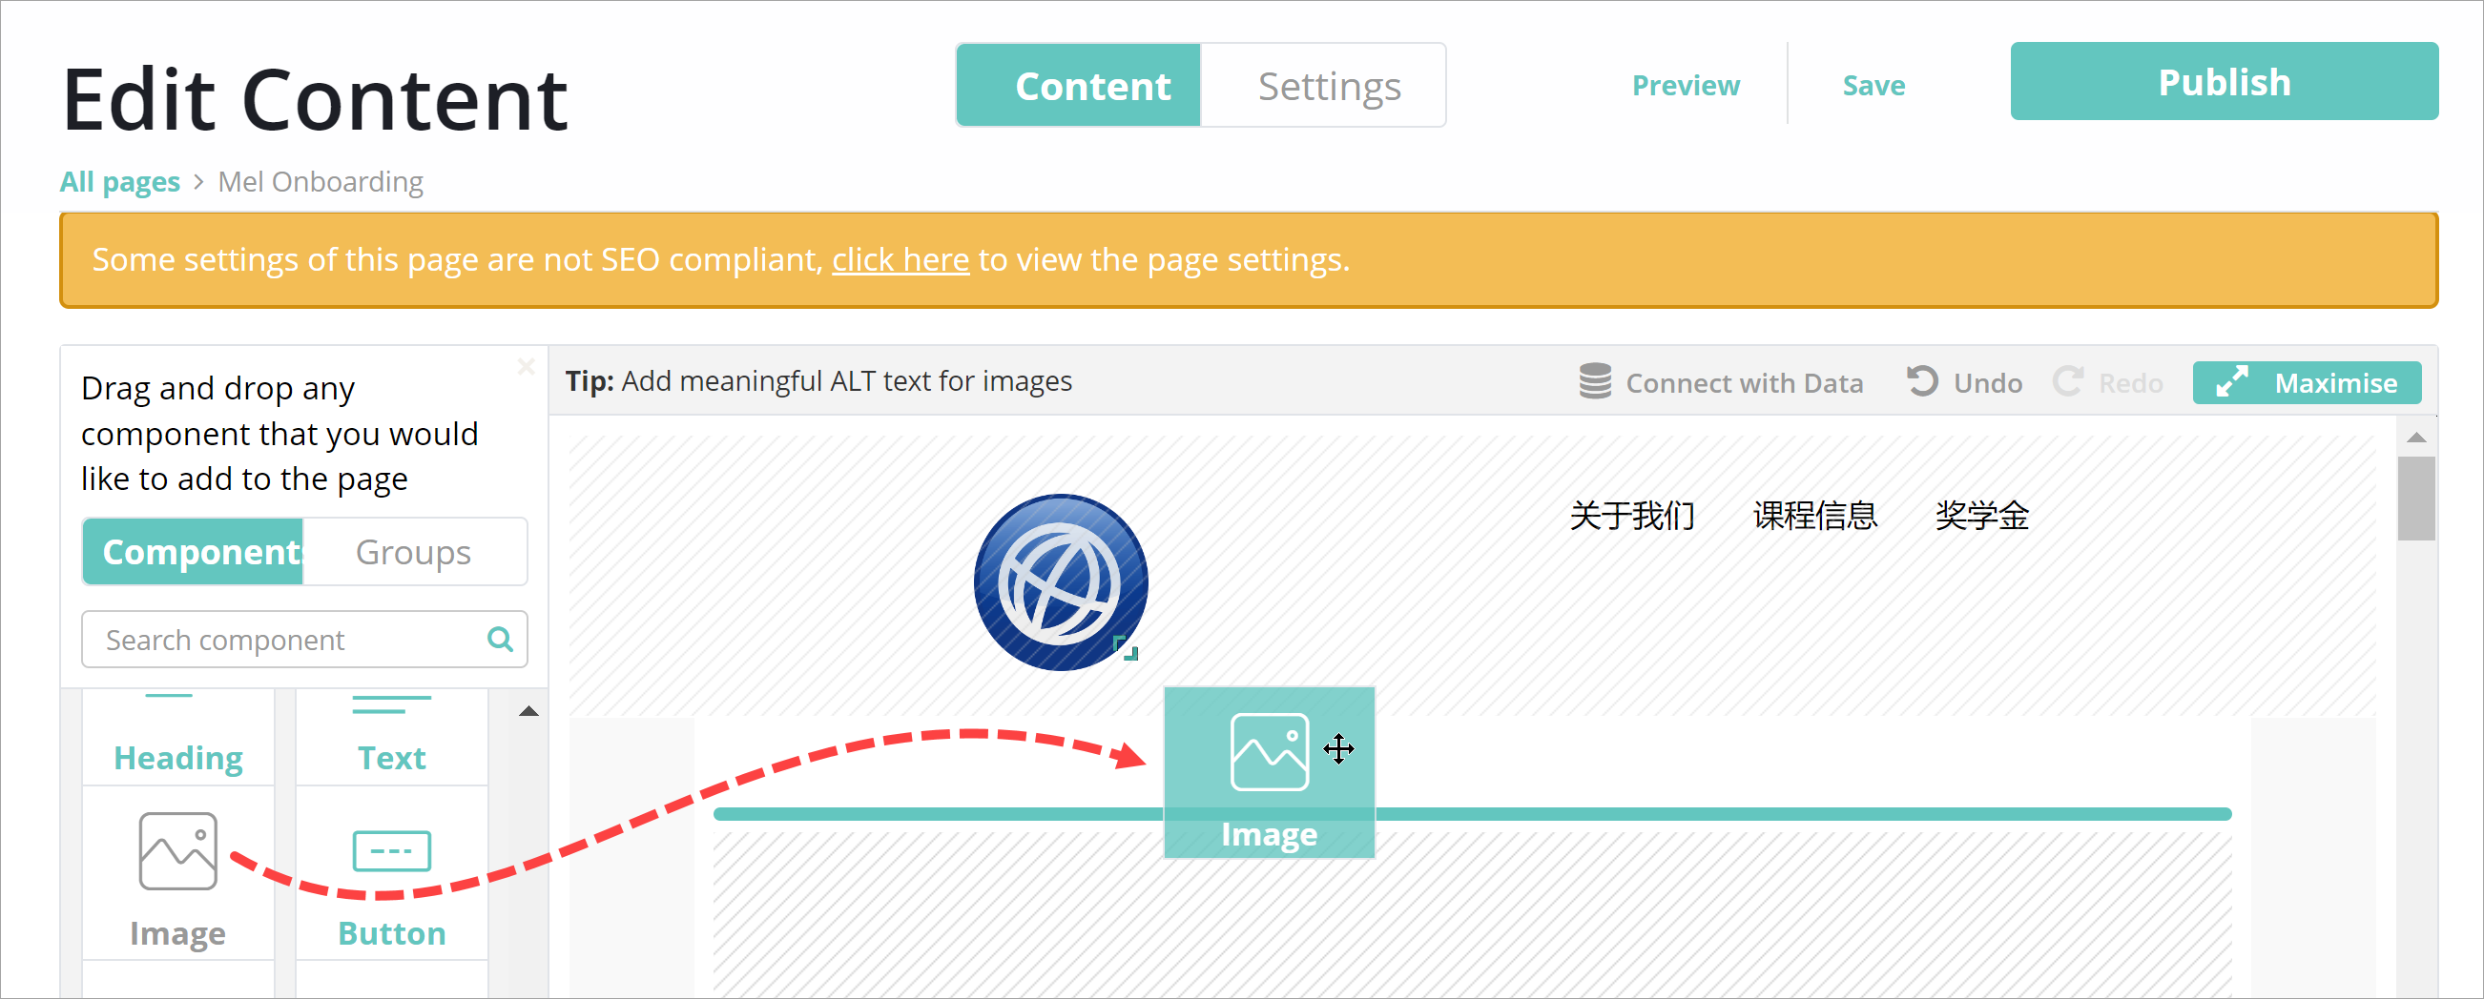Switch to the Settings tab

coord(1328,86)
